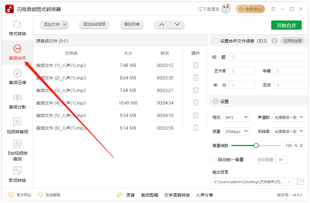Switch to the 音频分割 audio splitting tool

point(17,101)
